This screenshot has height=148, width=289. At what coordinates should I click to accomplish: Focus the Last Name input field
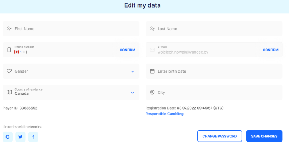click(217, 29)
